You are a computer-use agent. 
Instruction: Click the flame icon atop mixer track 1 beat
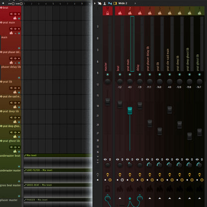tap(120, 13)
